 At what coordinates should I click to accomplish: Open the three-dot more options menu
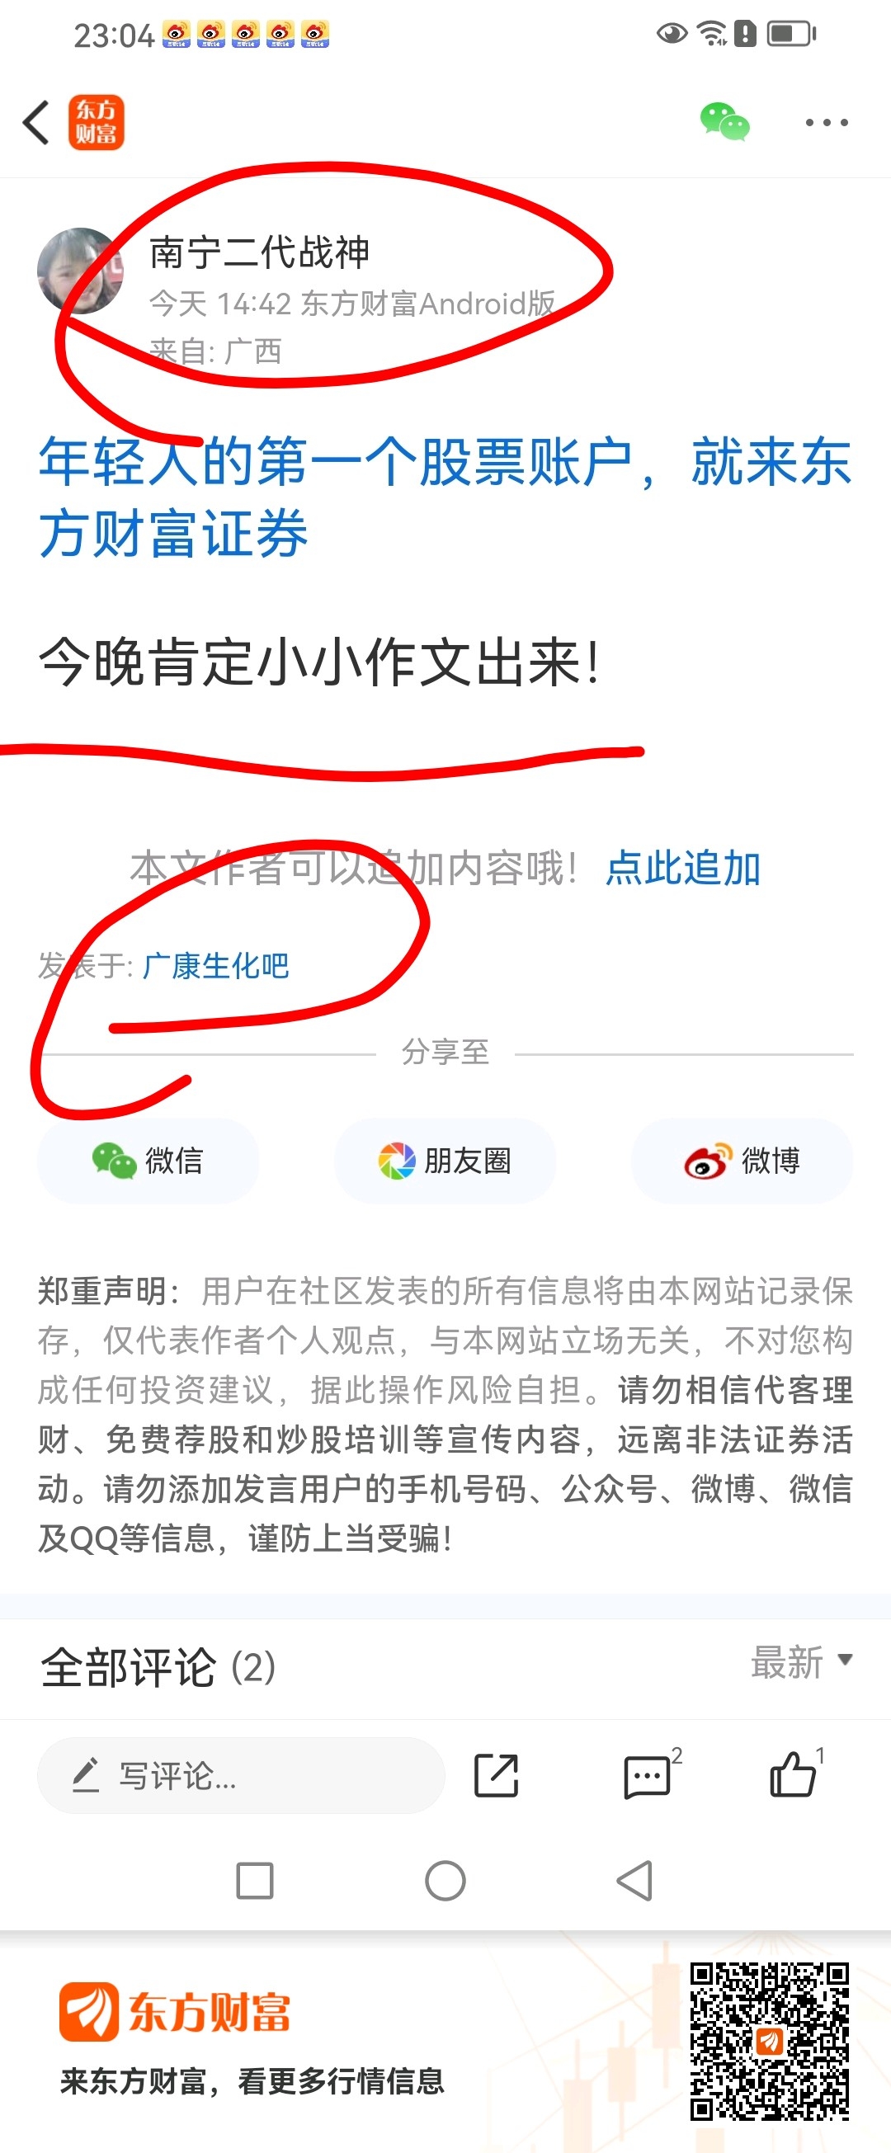(x=827, y=123)
